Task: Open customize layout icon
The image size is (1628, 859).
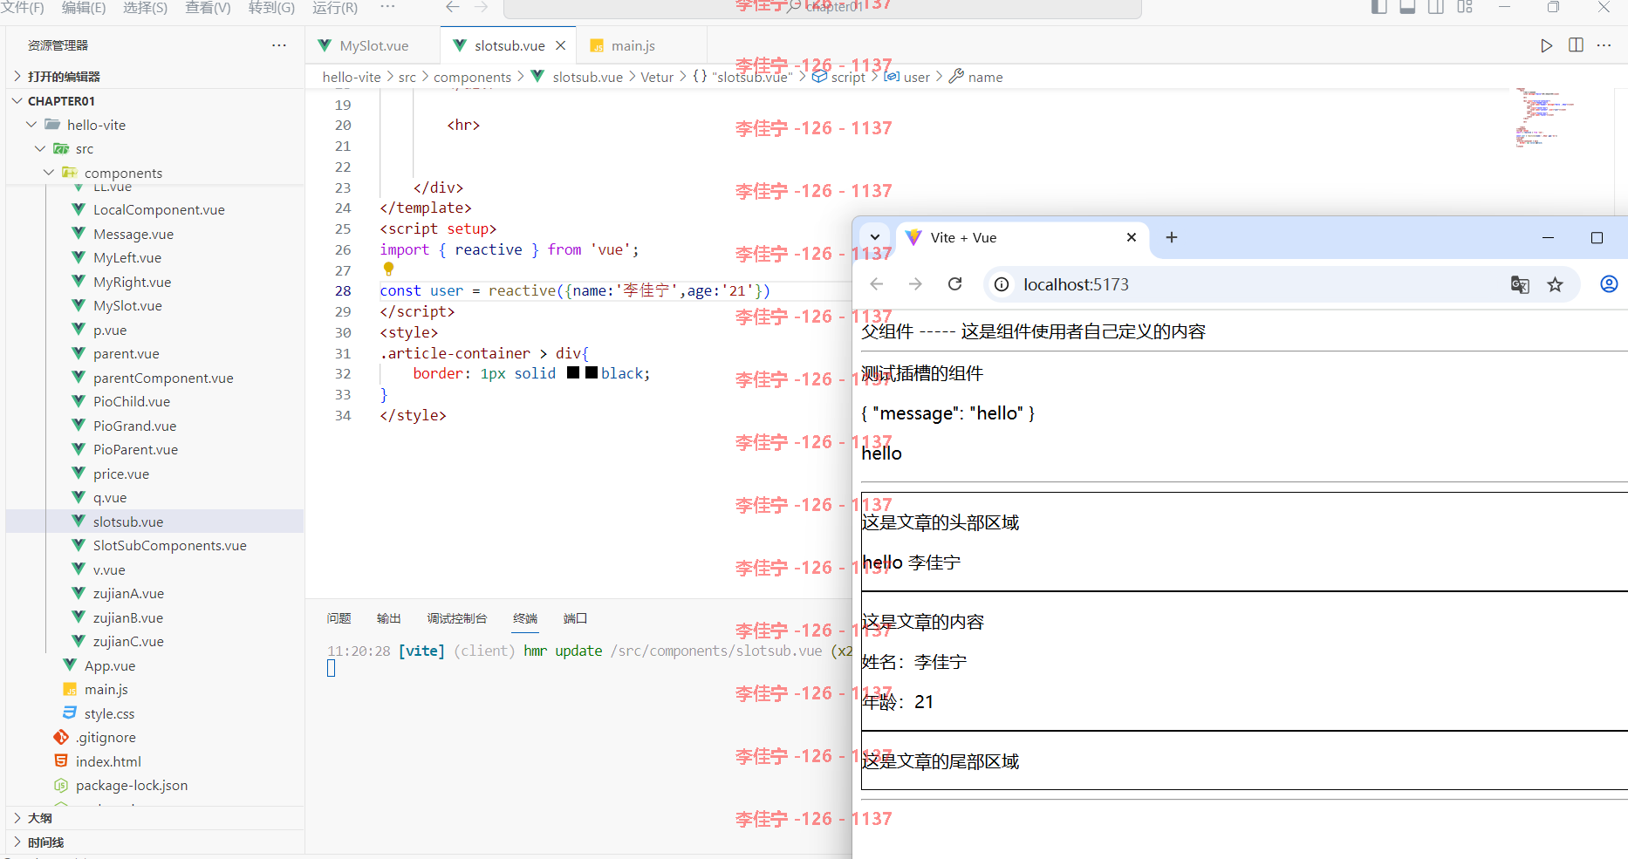Action: click(x=1465, y=7)
